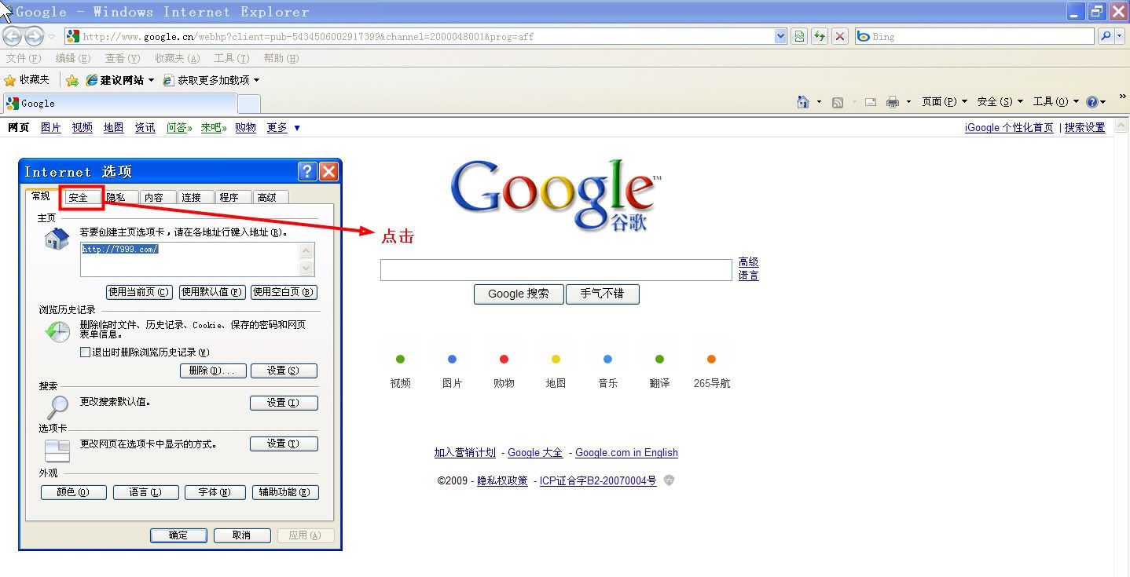
Task: Stop loading with the red X icon
Action: [840, 36]
